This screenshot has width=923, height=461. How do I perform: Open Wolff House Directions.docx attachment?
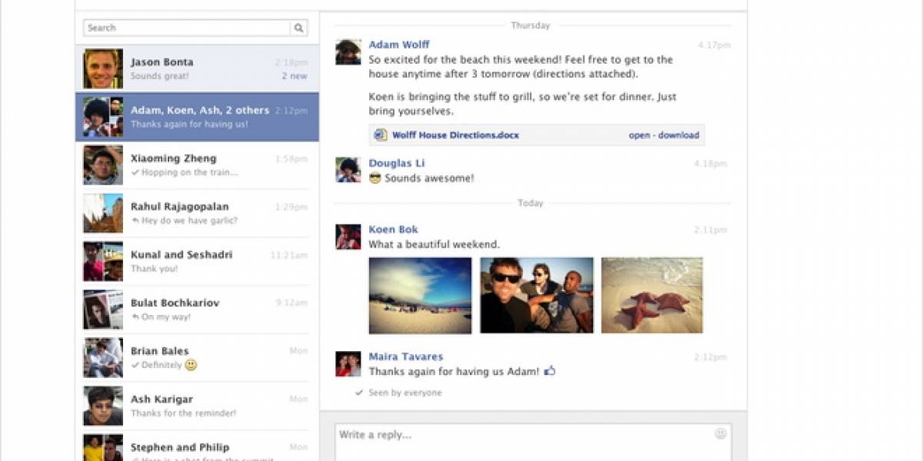(x=455, y=135)
